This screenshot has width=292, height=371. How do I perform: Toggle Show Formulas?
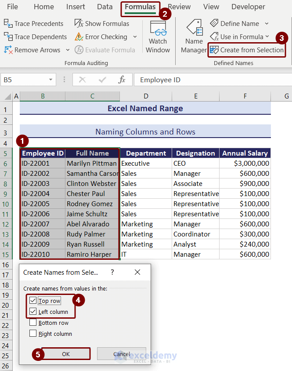(x=102, y=23)
